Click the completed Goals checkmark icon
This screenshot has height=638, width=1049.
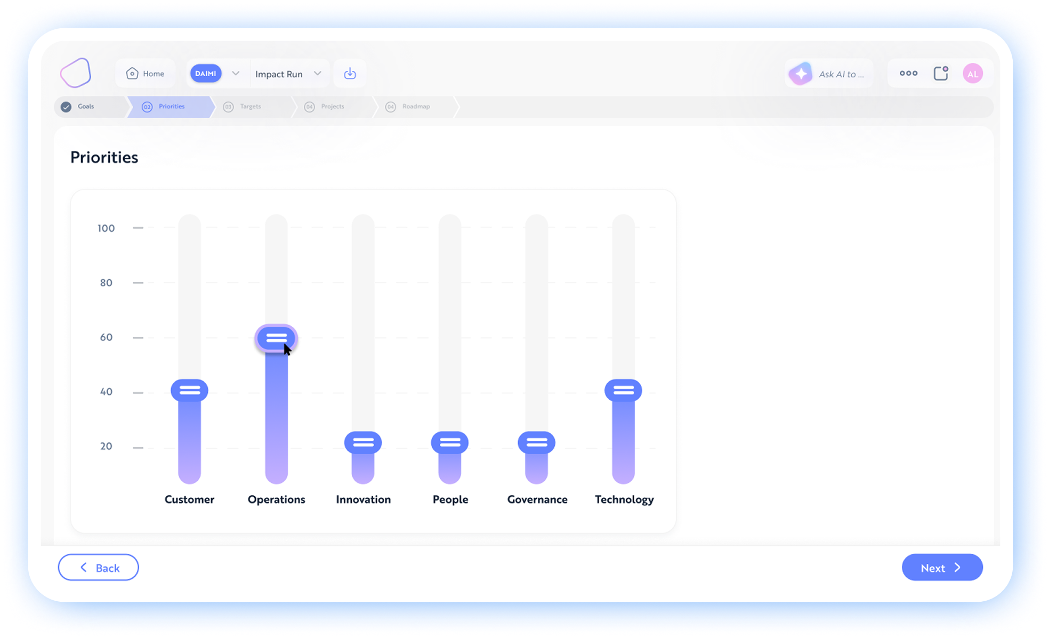point(66,107)
